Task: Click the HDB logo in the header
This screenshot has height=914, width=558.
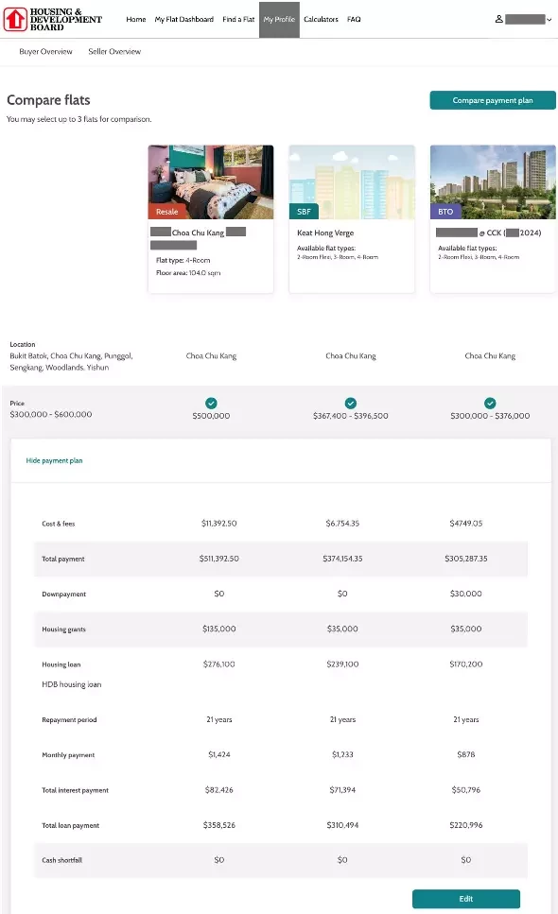Action: coord(52,19)
